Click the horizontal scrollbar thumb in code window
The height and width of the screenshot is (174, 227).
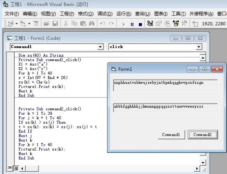(32, 168)
